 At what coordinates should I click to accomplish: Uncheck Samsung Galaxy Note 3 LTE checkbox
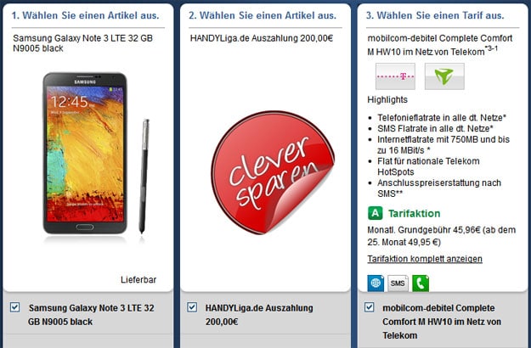click(14, 307)
